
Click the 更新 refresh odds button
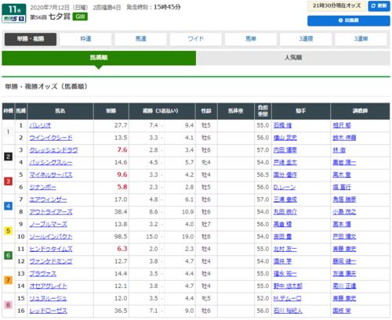pos(379,6)
